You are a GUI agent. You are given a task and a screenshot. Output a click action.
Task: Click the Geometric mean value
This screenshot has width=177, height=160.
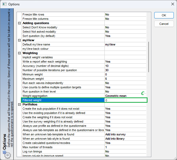coord(116,96)
